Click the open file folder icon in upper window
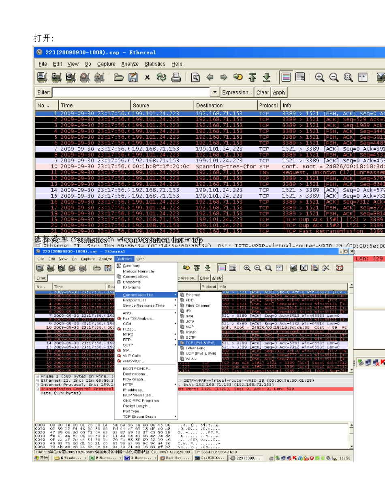This screenshot has height=499, width=385. 118,77
